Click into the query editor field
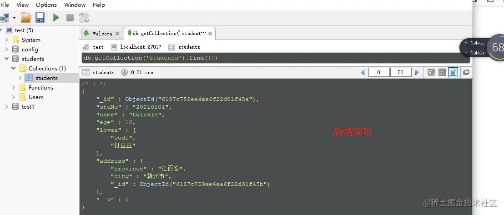The image size is (504, 215). [x=276, y=58]
